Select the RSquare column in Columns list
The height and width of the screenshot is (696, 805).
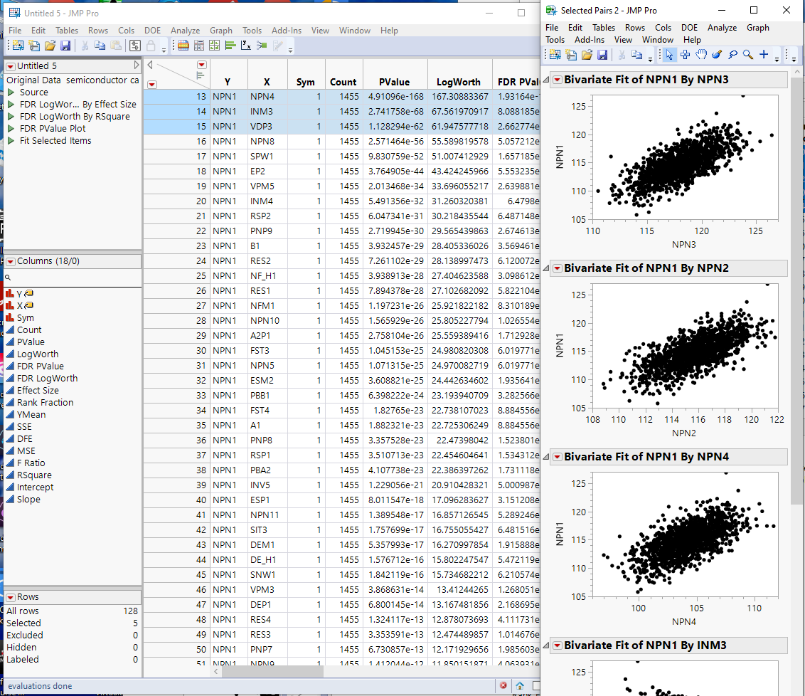34,475
